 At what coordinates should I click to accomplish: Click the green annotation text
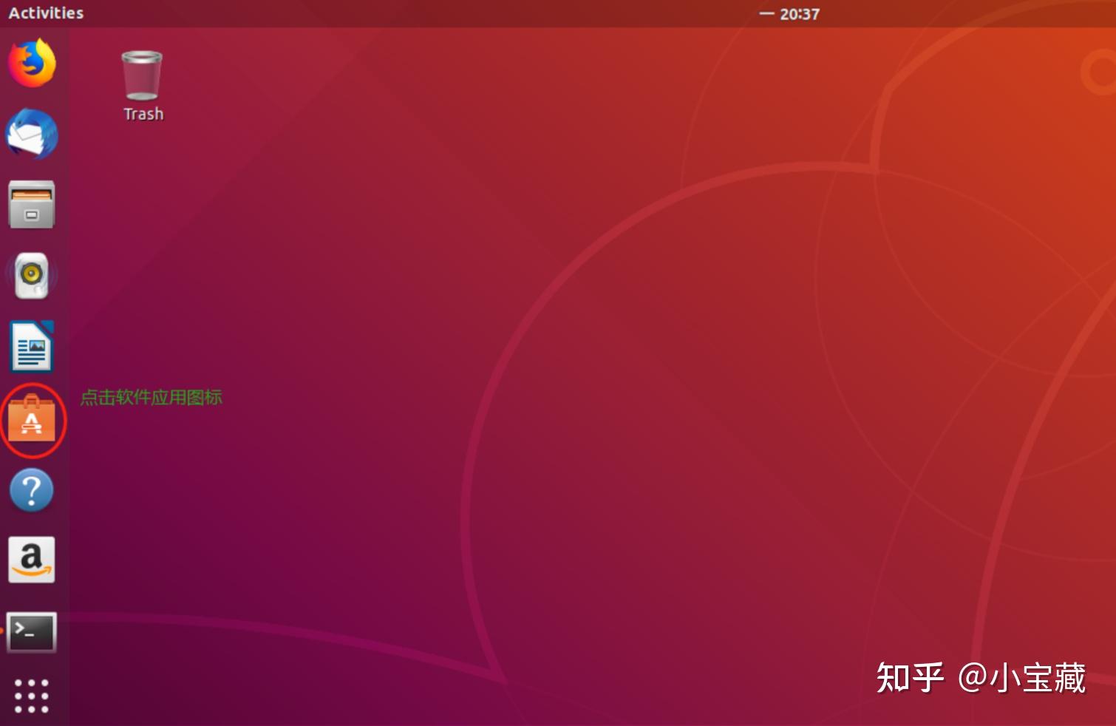152,397
